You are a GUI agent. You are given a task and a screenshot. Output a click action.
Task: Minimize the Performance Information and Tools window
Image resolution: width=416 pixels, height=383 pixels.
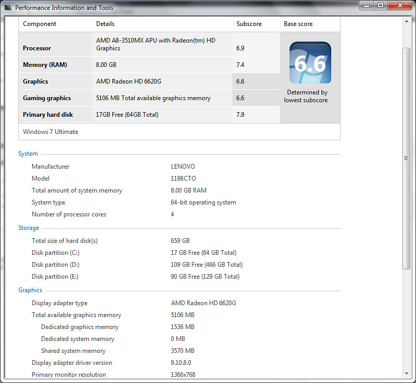pos(367,6)
